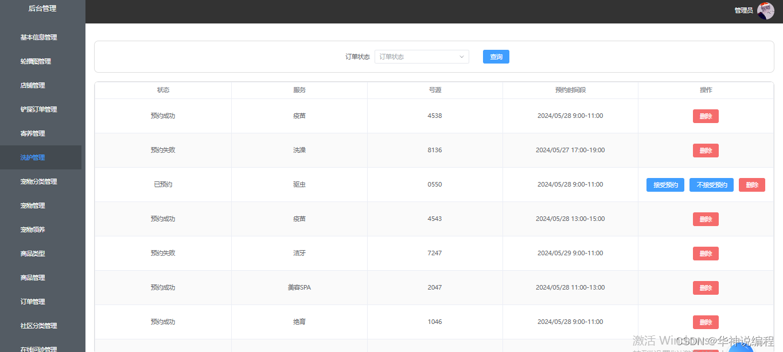
Task: Open 宠物领养 sidebar entry
Action: (x=33, y=230)
